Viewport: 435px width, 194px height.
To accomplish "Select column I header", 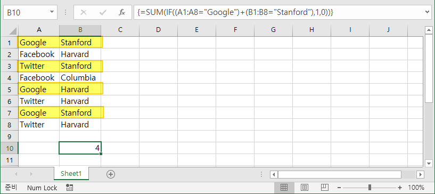I will [x=350, y=30].
